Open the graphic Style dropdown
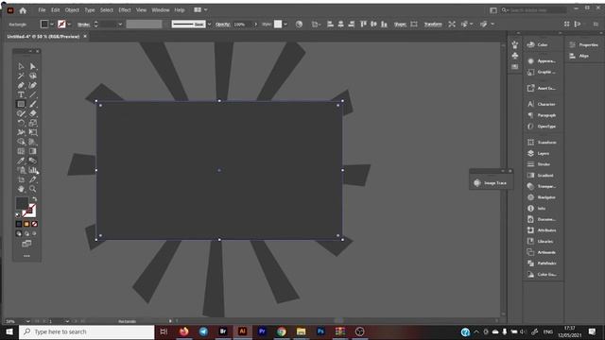 [285, 25]
